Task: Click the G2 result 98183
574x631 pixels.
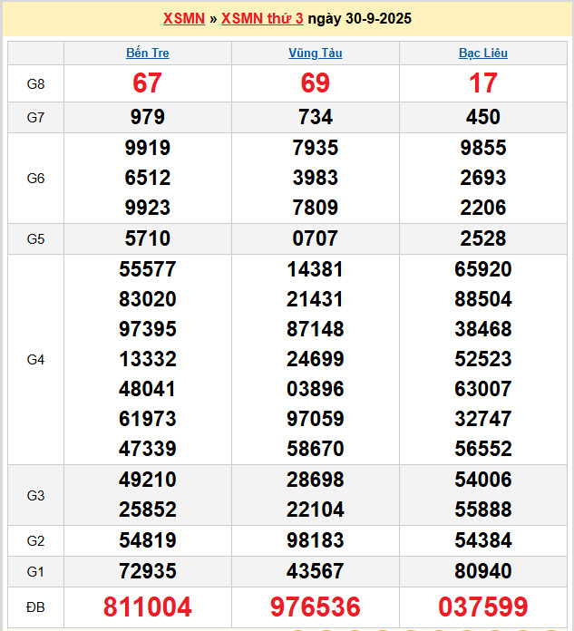Action: (315, 540)
